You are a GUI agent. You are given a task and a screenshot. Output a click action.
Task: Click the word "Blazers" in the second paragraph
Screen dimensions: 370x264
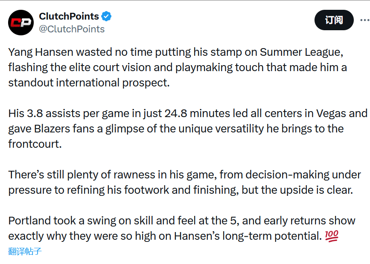pos(52,129)
